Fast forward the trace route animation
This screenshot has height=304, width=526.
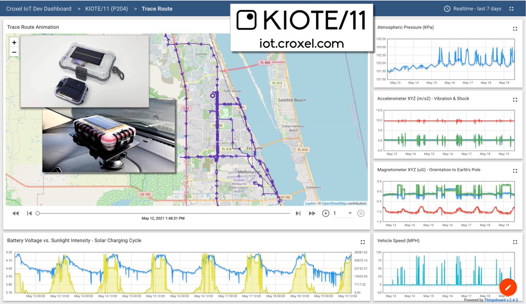point(312,213)
